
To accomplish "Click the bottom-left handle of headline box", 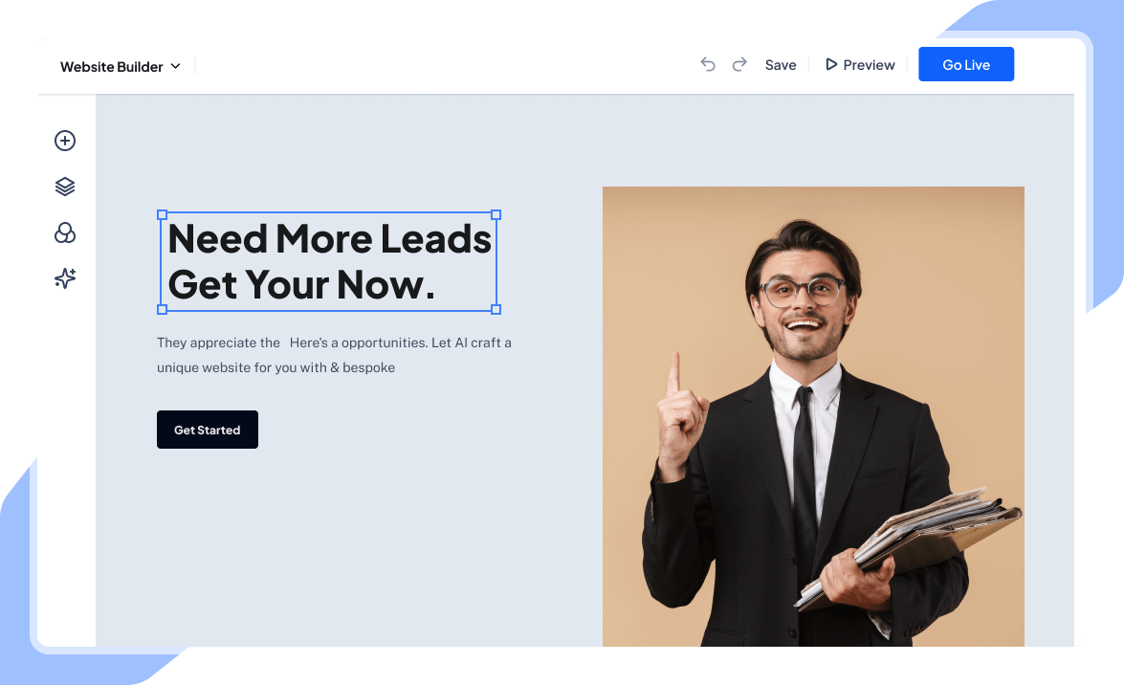I will (x=162, y=309).
